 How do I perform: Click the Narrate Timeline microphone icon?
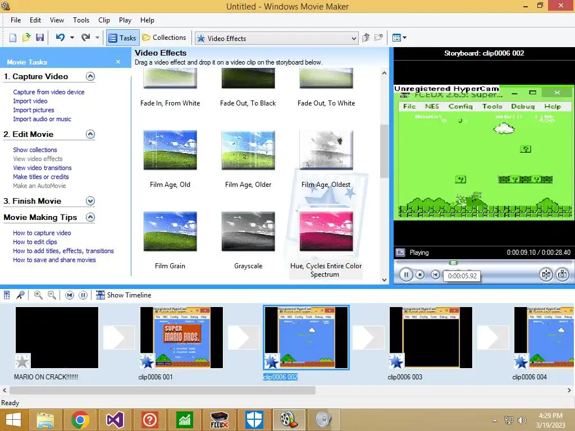tap(21, 295)
